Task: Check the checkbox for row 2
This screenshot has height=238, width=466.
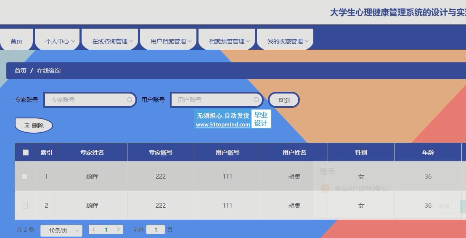Action: (x=25, y=205)
